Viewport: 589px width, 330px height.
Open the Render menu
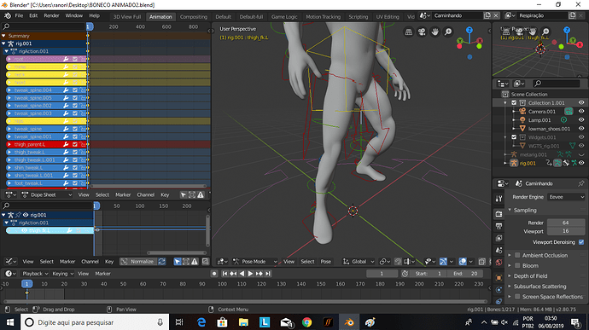[x=51, y=15]
